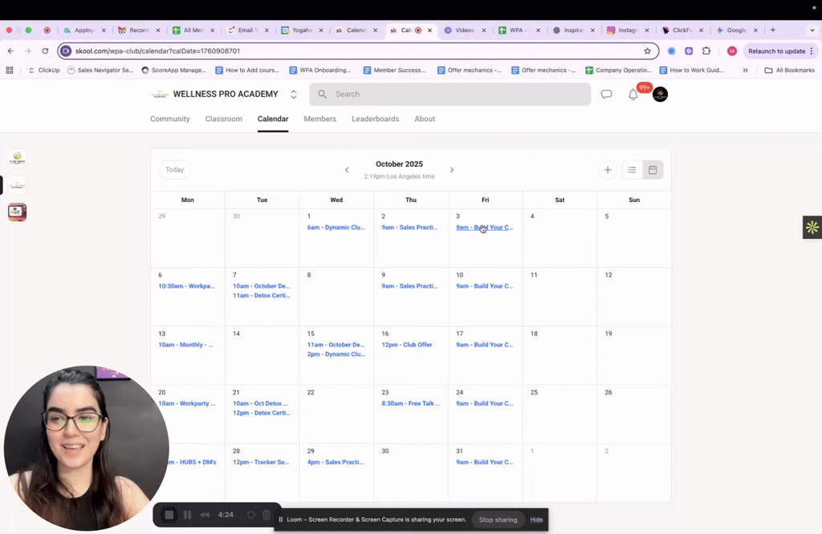Stop the Loom recording
Image resolution: width=822 pixels, height=534 pixels.
169,515
